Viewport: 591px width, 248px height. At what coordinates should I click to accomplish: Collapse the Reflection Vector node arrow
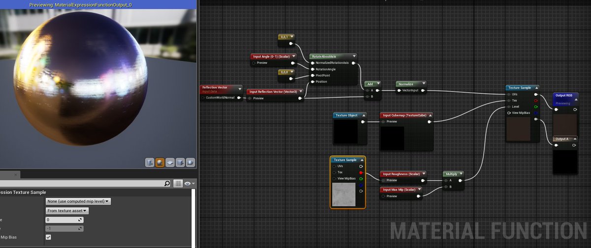(x=240, y=89)
